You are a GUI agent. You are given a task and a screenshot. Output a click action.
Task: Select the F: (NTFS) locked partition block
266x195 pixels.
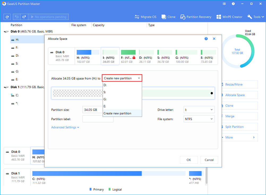point(128,56)
